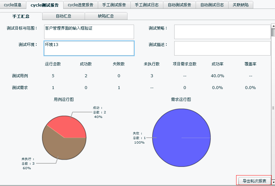Focus the 测试环境 text field
Screen dimensions: 275x186
(89, 48)
